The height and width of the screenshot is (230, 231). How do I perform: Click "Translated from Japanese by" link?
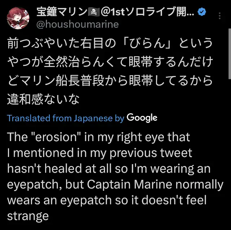coord(65,118)
